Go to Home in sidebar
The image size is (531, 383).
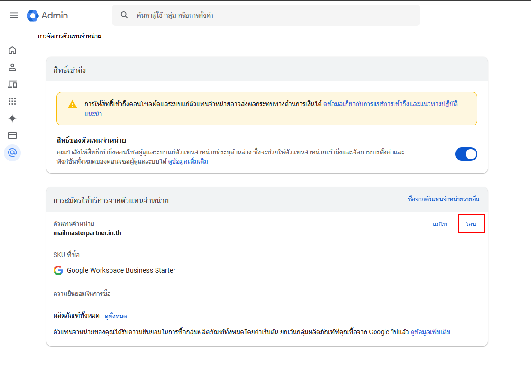coord(12,50)
